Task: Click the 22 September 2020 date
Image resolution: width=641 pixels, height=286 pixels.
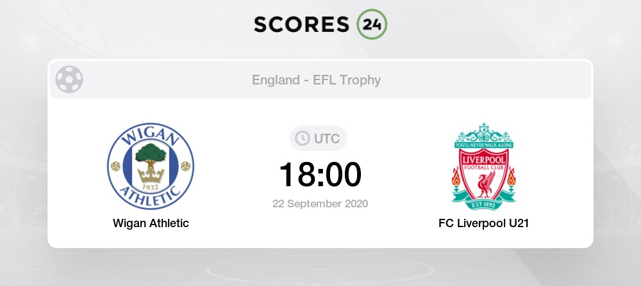Action: coord(320,203)
